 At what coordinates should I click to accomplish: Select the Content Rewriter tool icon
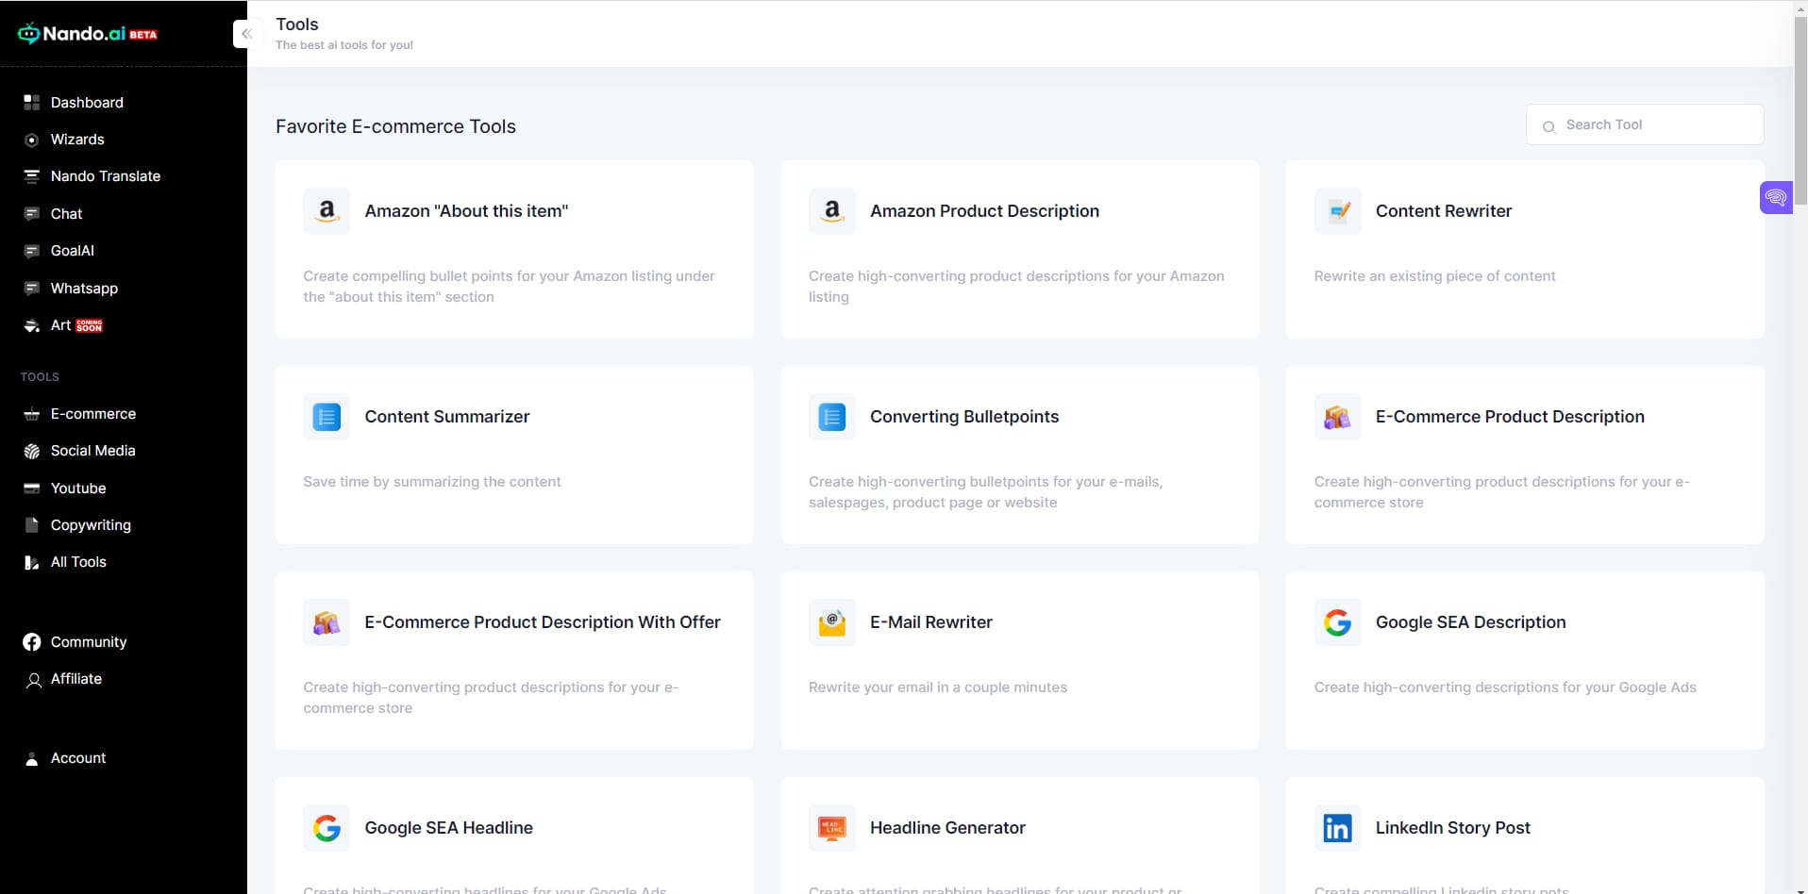[x=1338, y=210]
